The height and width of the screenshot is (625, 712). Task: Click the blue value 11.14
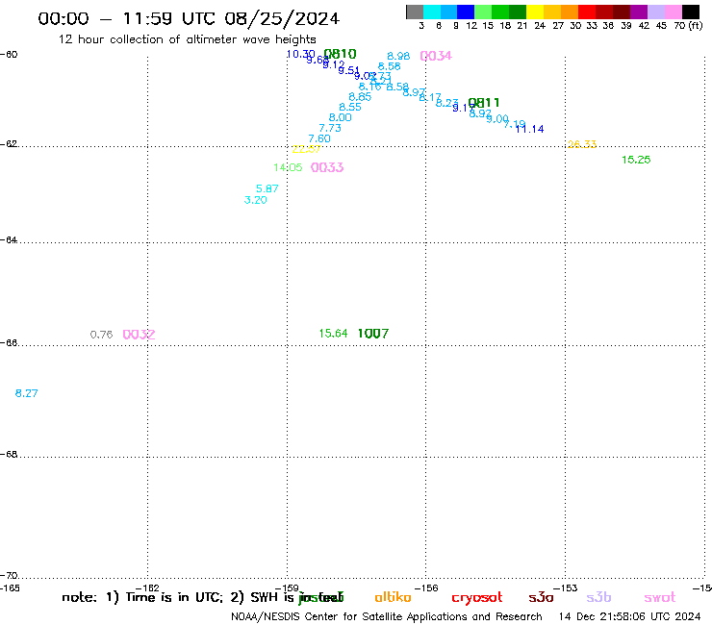point(529,129)
